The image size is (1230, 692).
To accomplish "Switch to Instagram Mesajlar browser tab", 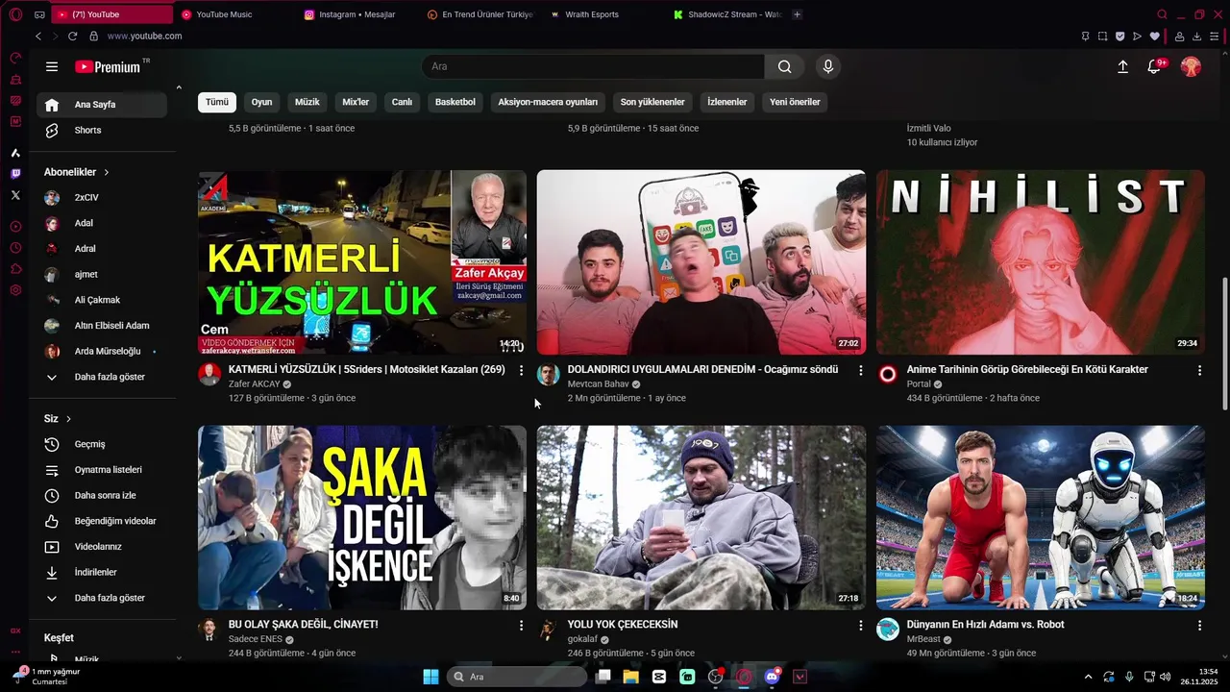I will click(357, 14).
